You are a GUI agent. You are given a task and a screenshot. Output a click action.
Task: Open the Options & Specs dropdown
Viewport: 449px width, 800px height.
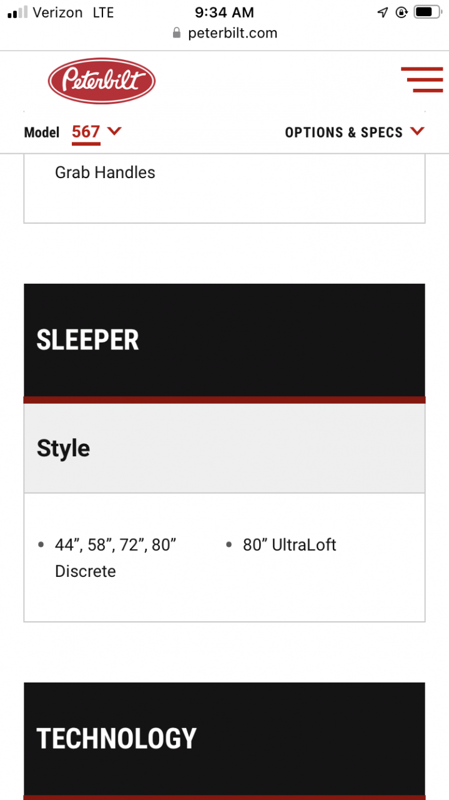pos(354,132)
